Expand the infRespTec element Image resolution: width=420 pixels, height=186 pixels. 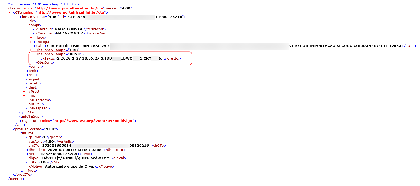(x=24, y=108)
